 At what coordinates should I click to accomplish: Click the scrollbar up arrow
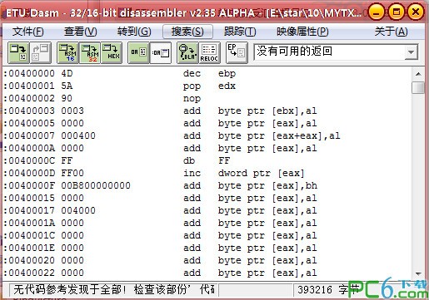pos(418,74)
